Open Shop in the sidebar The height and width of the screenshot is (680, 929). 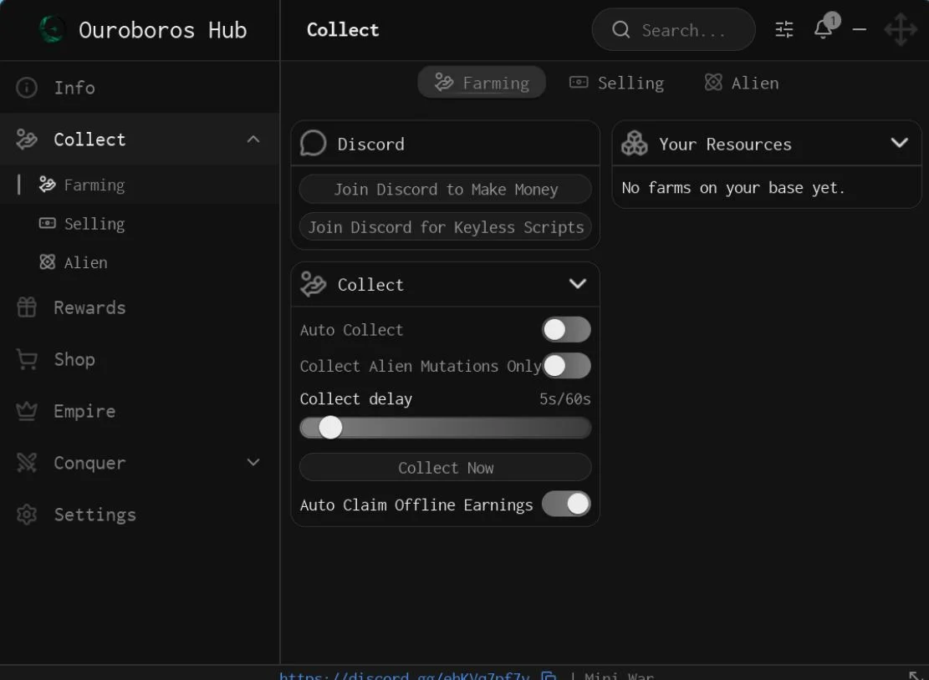point(140,359)
